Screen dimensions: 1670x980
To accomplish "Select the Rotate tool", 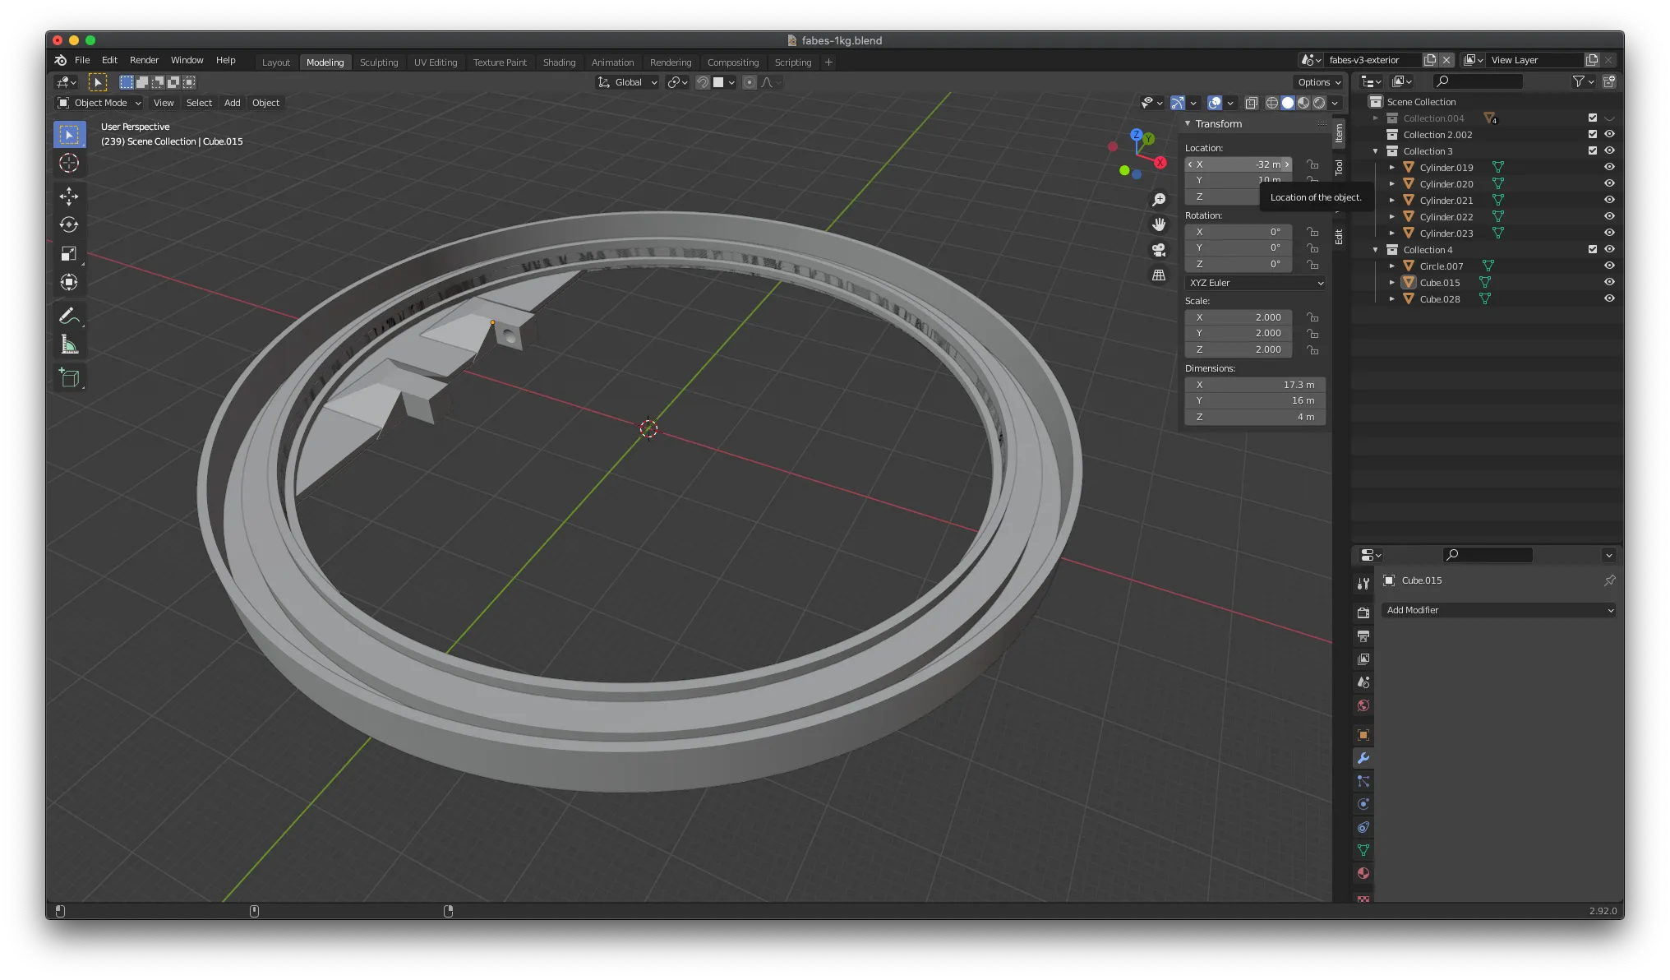I will (x=69, y=224).
